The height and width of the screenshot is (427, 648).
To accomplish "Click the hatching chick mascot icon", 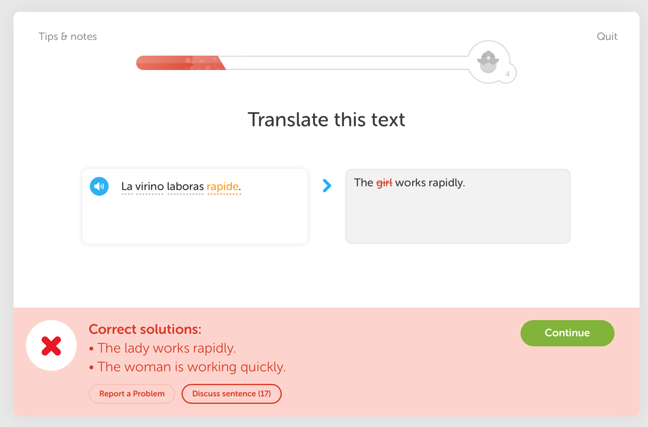I will pos(488,61).
